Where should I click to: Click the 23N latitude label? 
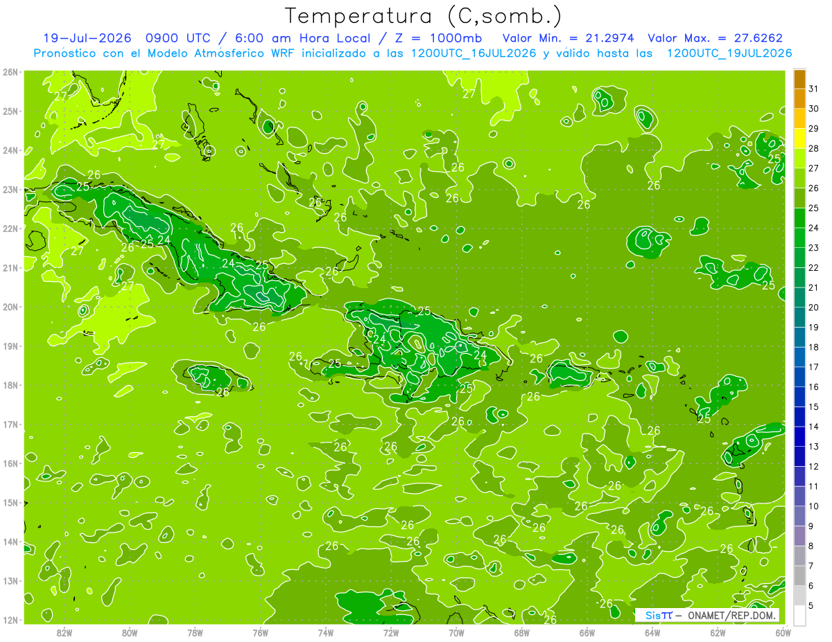10,189
